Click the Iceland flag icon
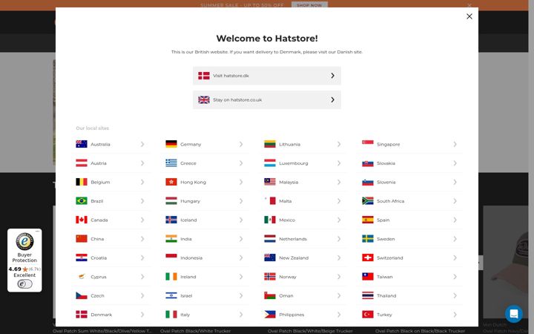The height and width of the screenshot is (334, 534). pos(171,220)
